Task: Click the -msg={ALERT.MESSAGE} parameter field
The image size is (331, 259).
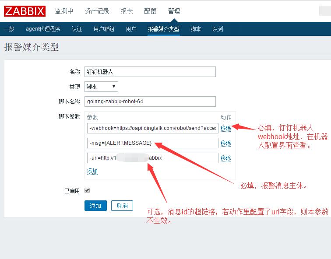Action: tap(153, 143)
